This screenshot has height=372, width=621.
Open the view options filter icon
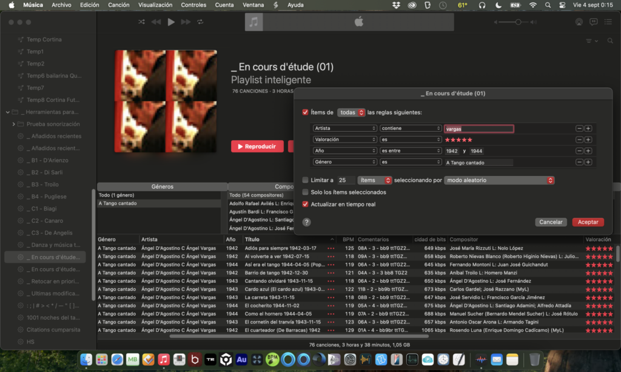click(592, 41)
